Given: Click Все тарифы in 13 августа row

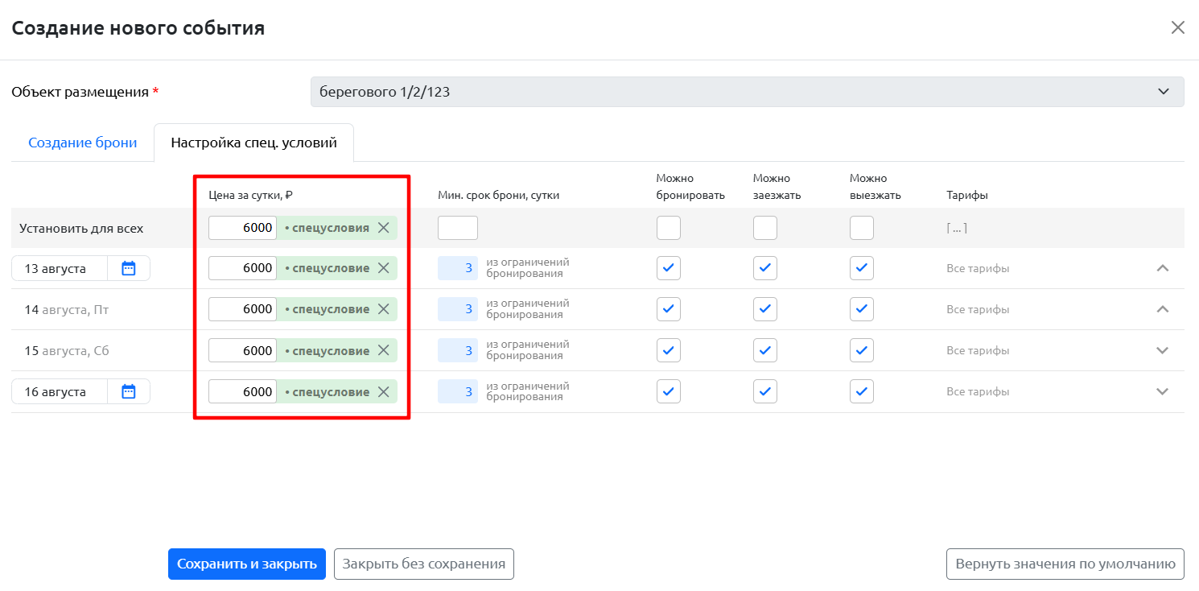Looking at the screenshot, I should point(978,268).
